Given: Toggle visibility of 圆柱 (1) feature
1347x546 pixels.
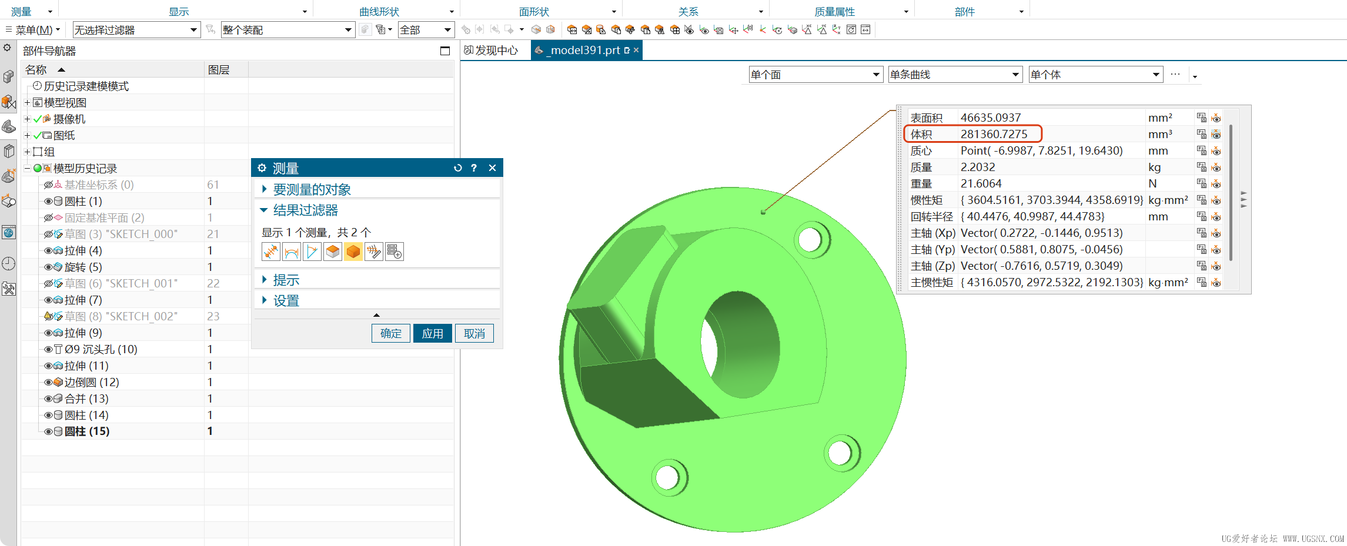Looking at the screenshot, I should [49, 201].
